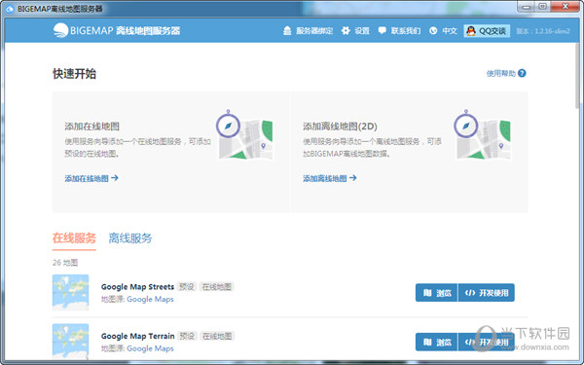The width and height of the screenshot is (584, 365).
Task: Click 添加离线地图 arrow link
Action: click(x=330, y=178)
